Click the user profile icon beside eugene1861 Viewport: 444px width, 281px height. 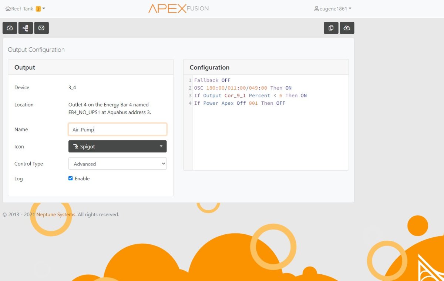[x=316, y=9]
